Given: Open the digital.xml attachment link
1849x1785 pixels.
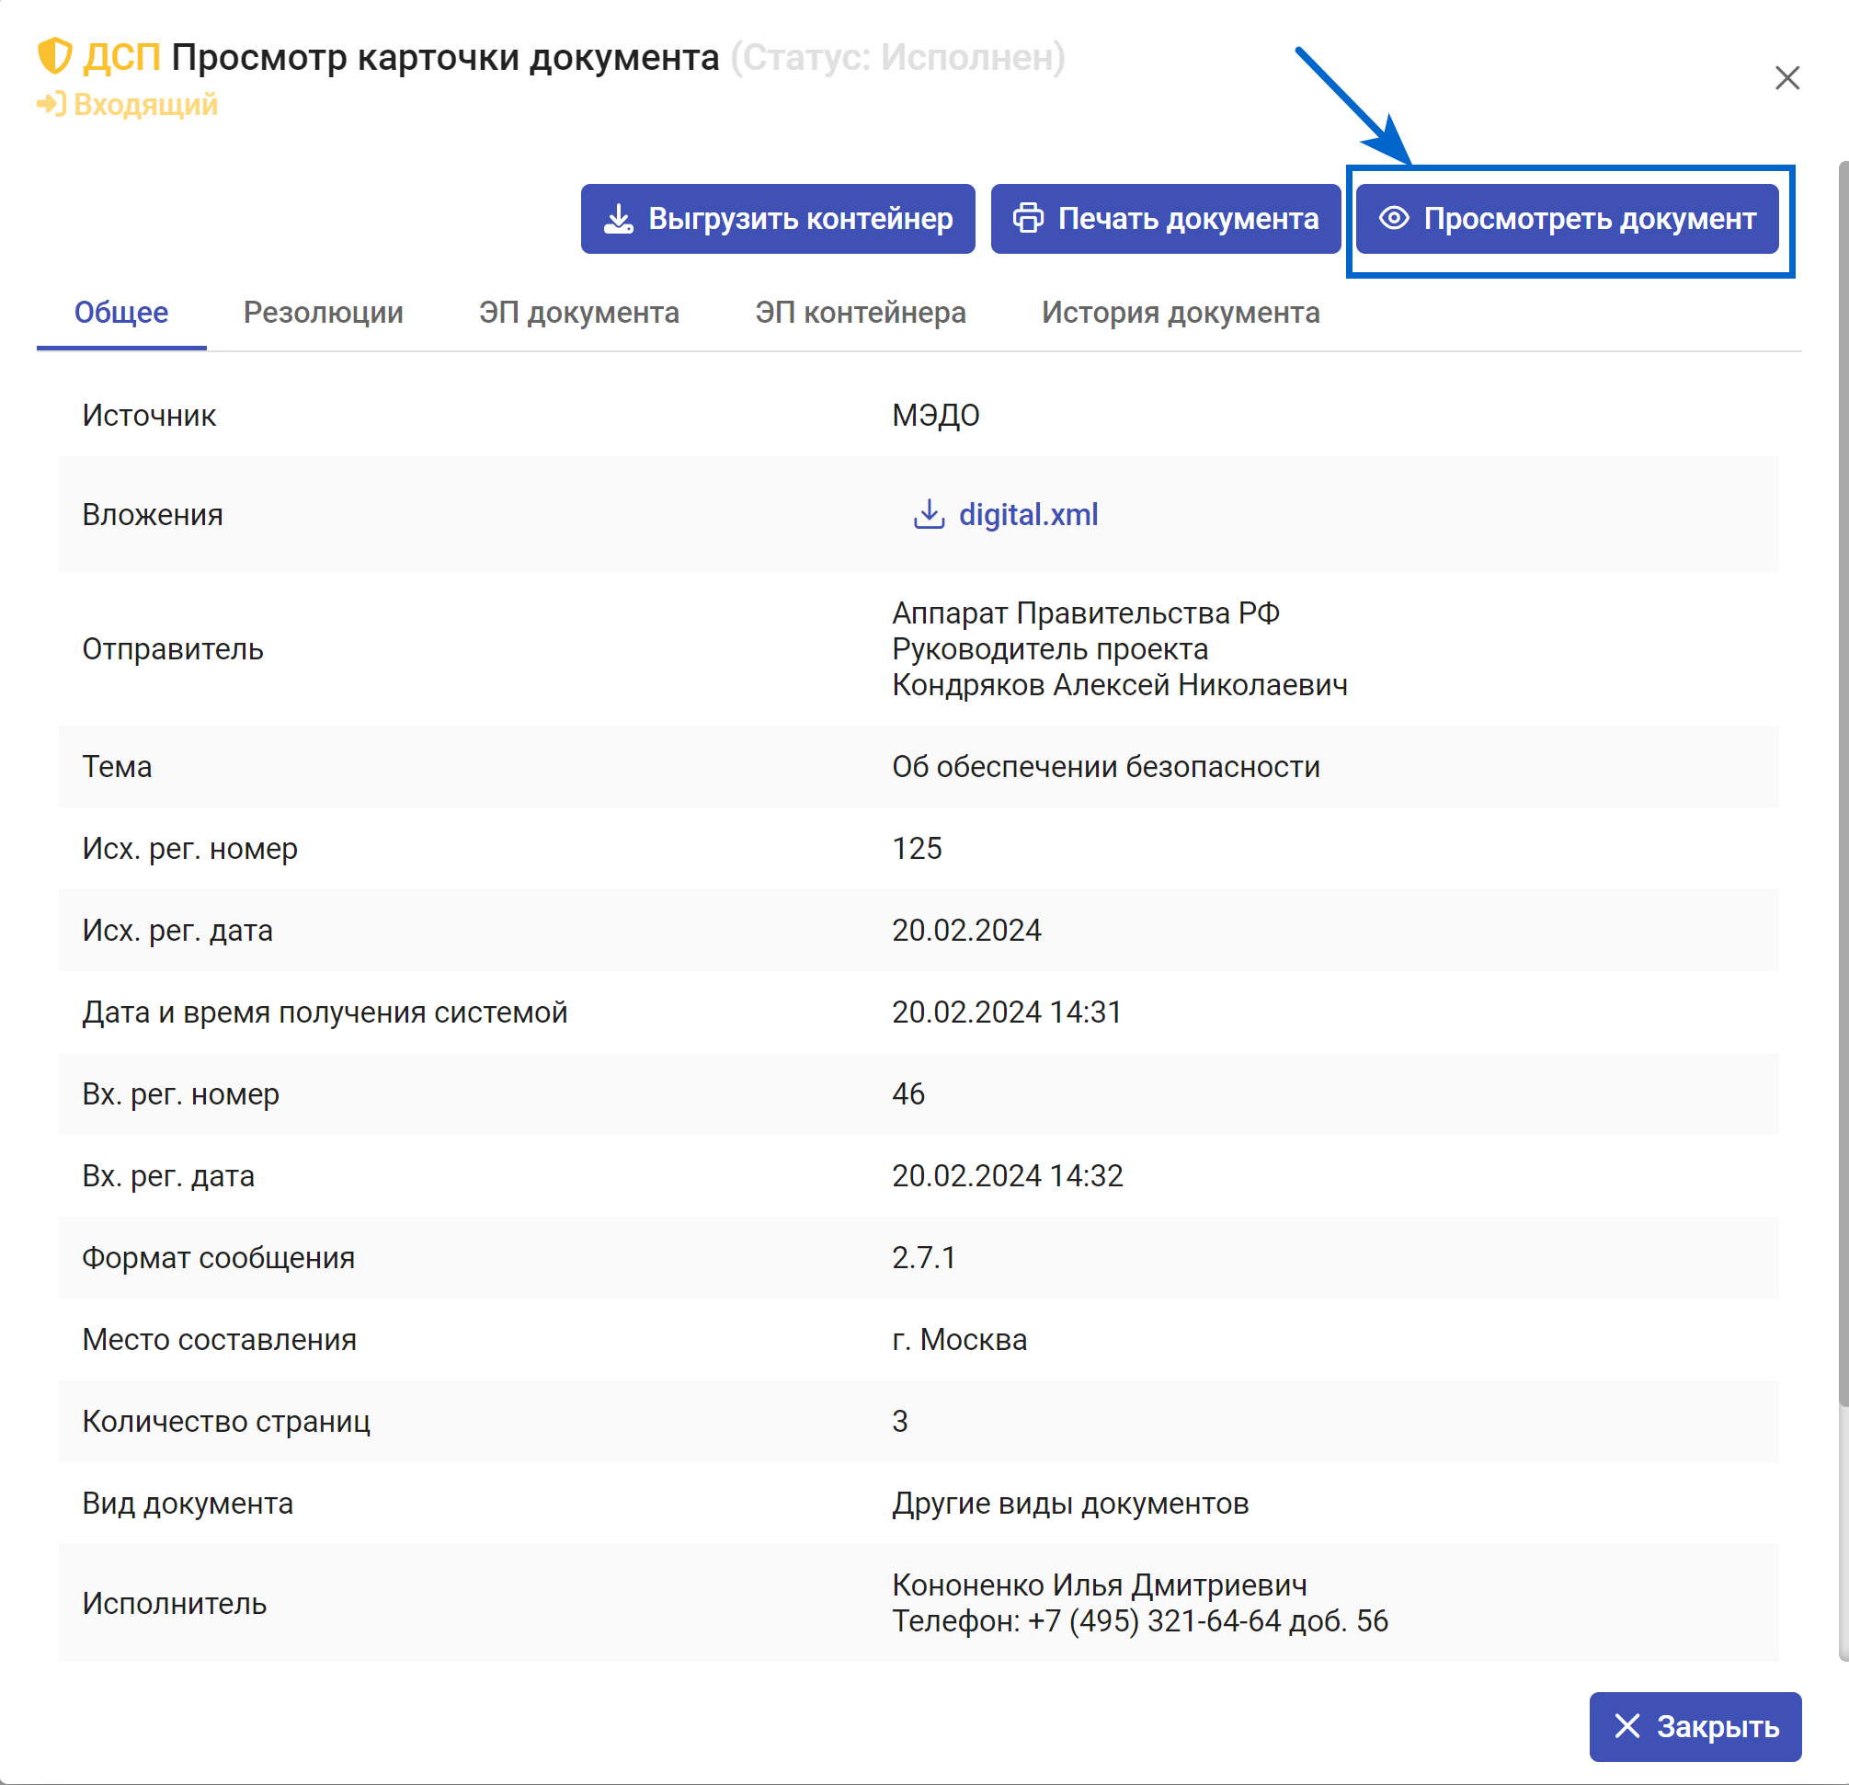Looking at the screenshot, I should (x=1028, y=514).
